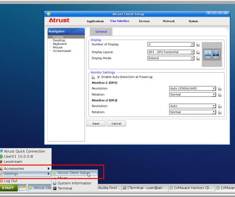Click lock icon beside Display Layout
Image resolution: width=235 pixels, height=197 pixels.
click(x=198, y=52)
